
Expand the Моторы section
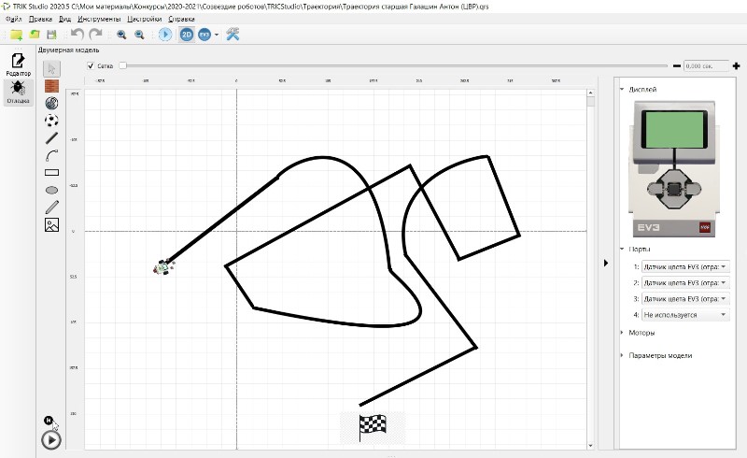(641, 332)
